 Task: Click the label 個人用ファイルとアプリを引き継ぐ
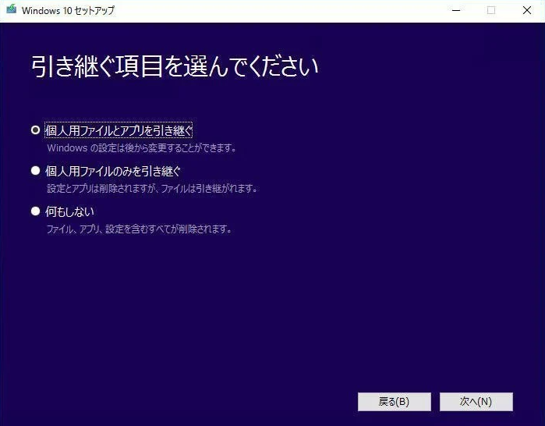[x=119, y=130]
